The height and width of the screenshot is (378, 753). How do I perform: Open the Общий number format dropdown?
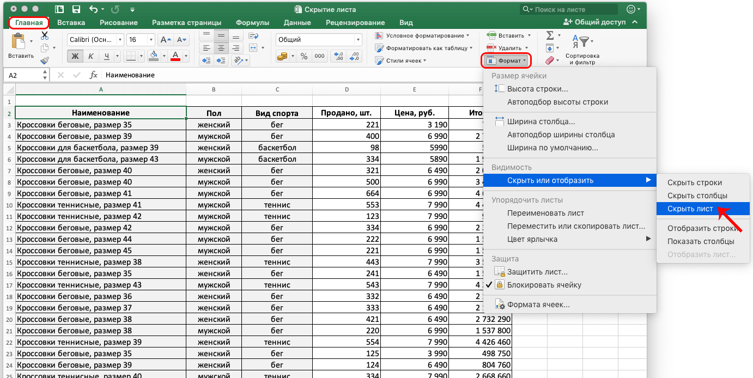(319, 40)
